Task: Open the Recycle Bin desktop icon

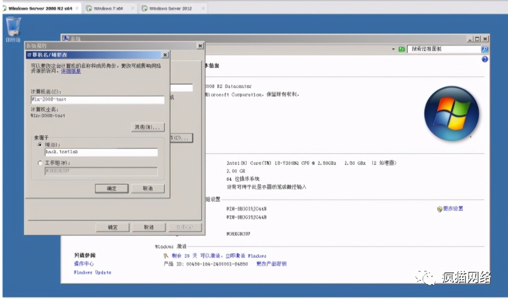Action: click(x=13, y=29)
